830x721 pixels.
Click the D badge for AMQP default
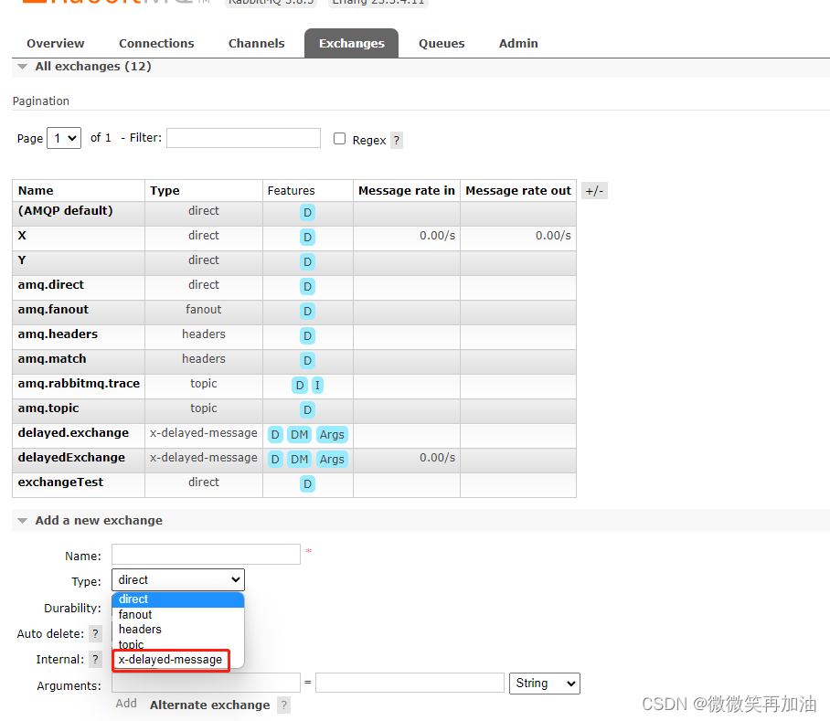[x=307, y=213]
